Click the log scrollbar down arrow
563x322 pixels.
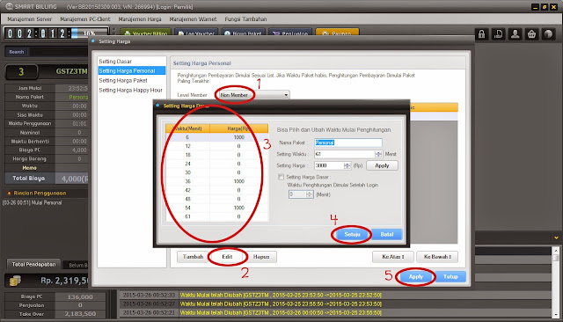pyautogui.click(x=556, y=314)
